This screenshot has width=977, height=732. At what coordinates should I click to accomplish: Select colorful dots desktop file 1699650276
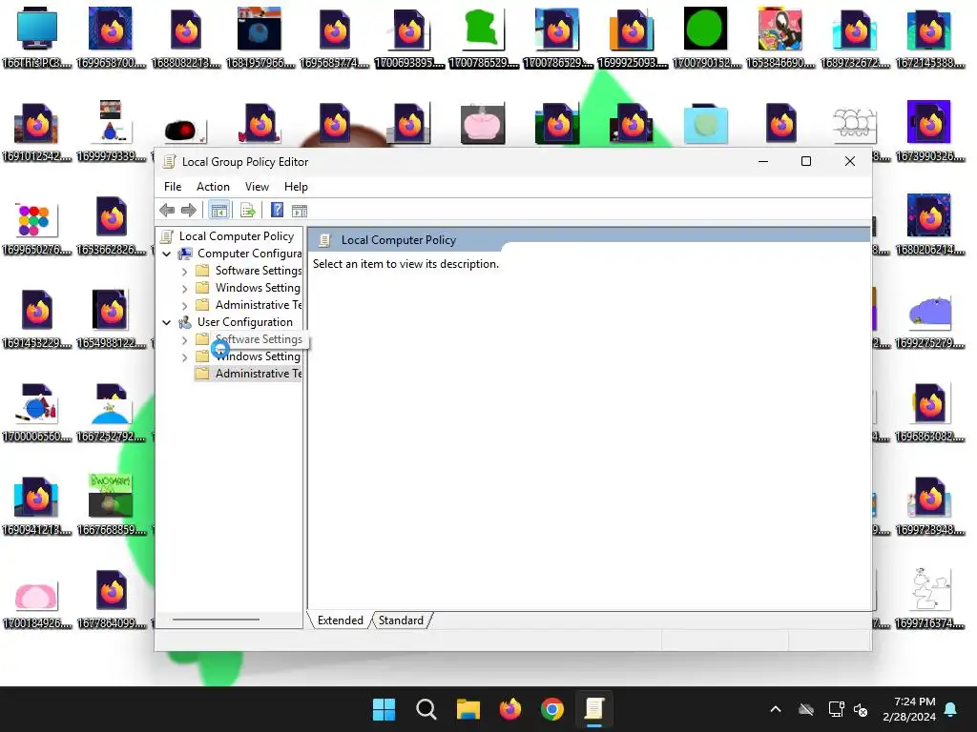tap(37, 227)
